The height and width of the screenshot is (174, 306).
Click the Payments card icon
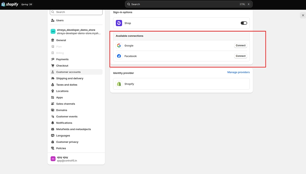[x=53, y=59]
